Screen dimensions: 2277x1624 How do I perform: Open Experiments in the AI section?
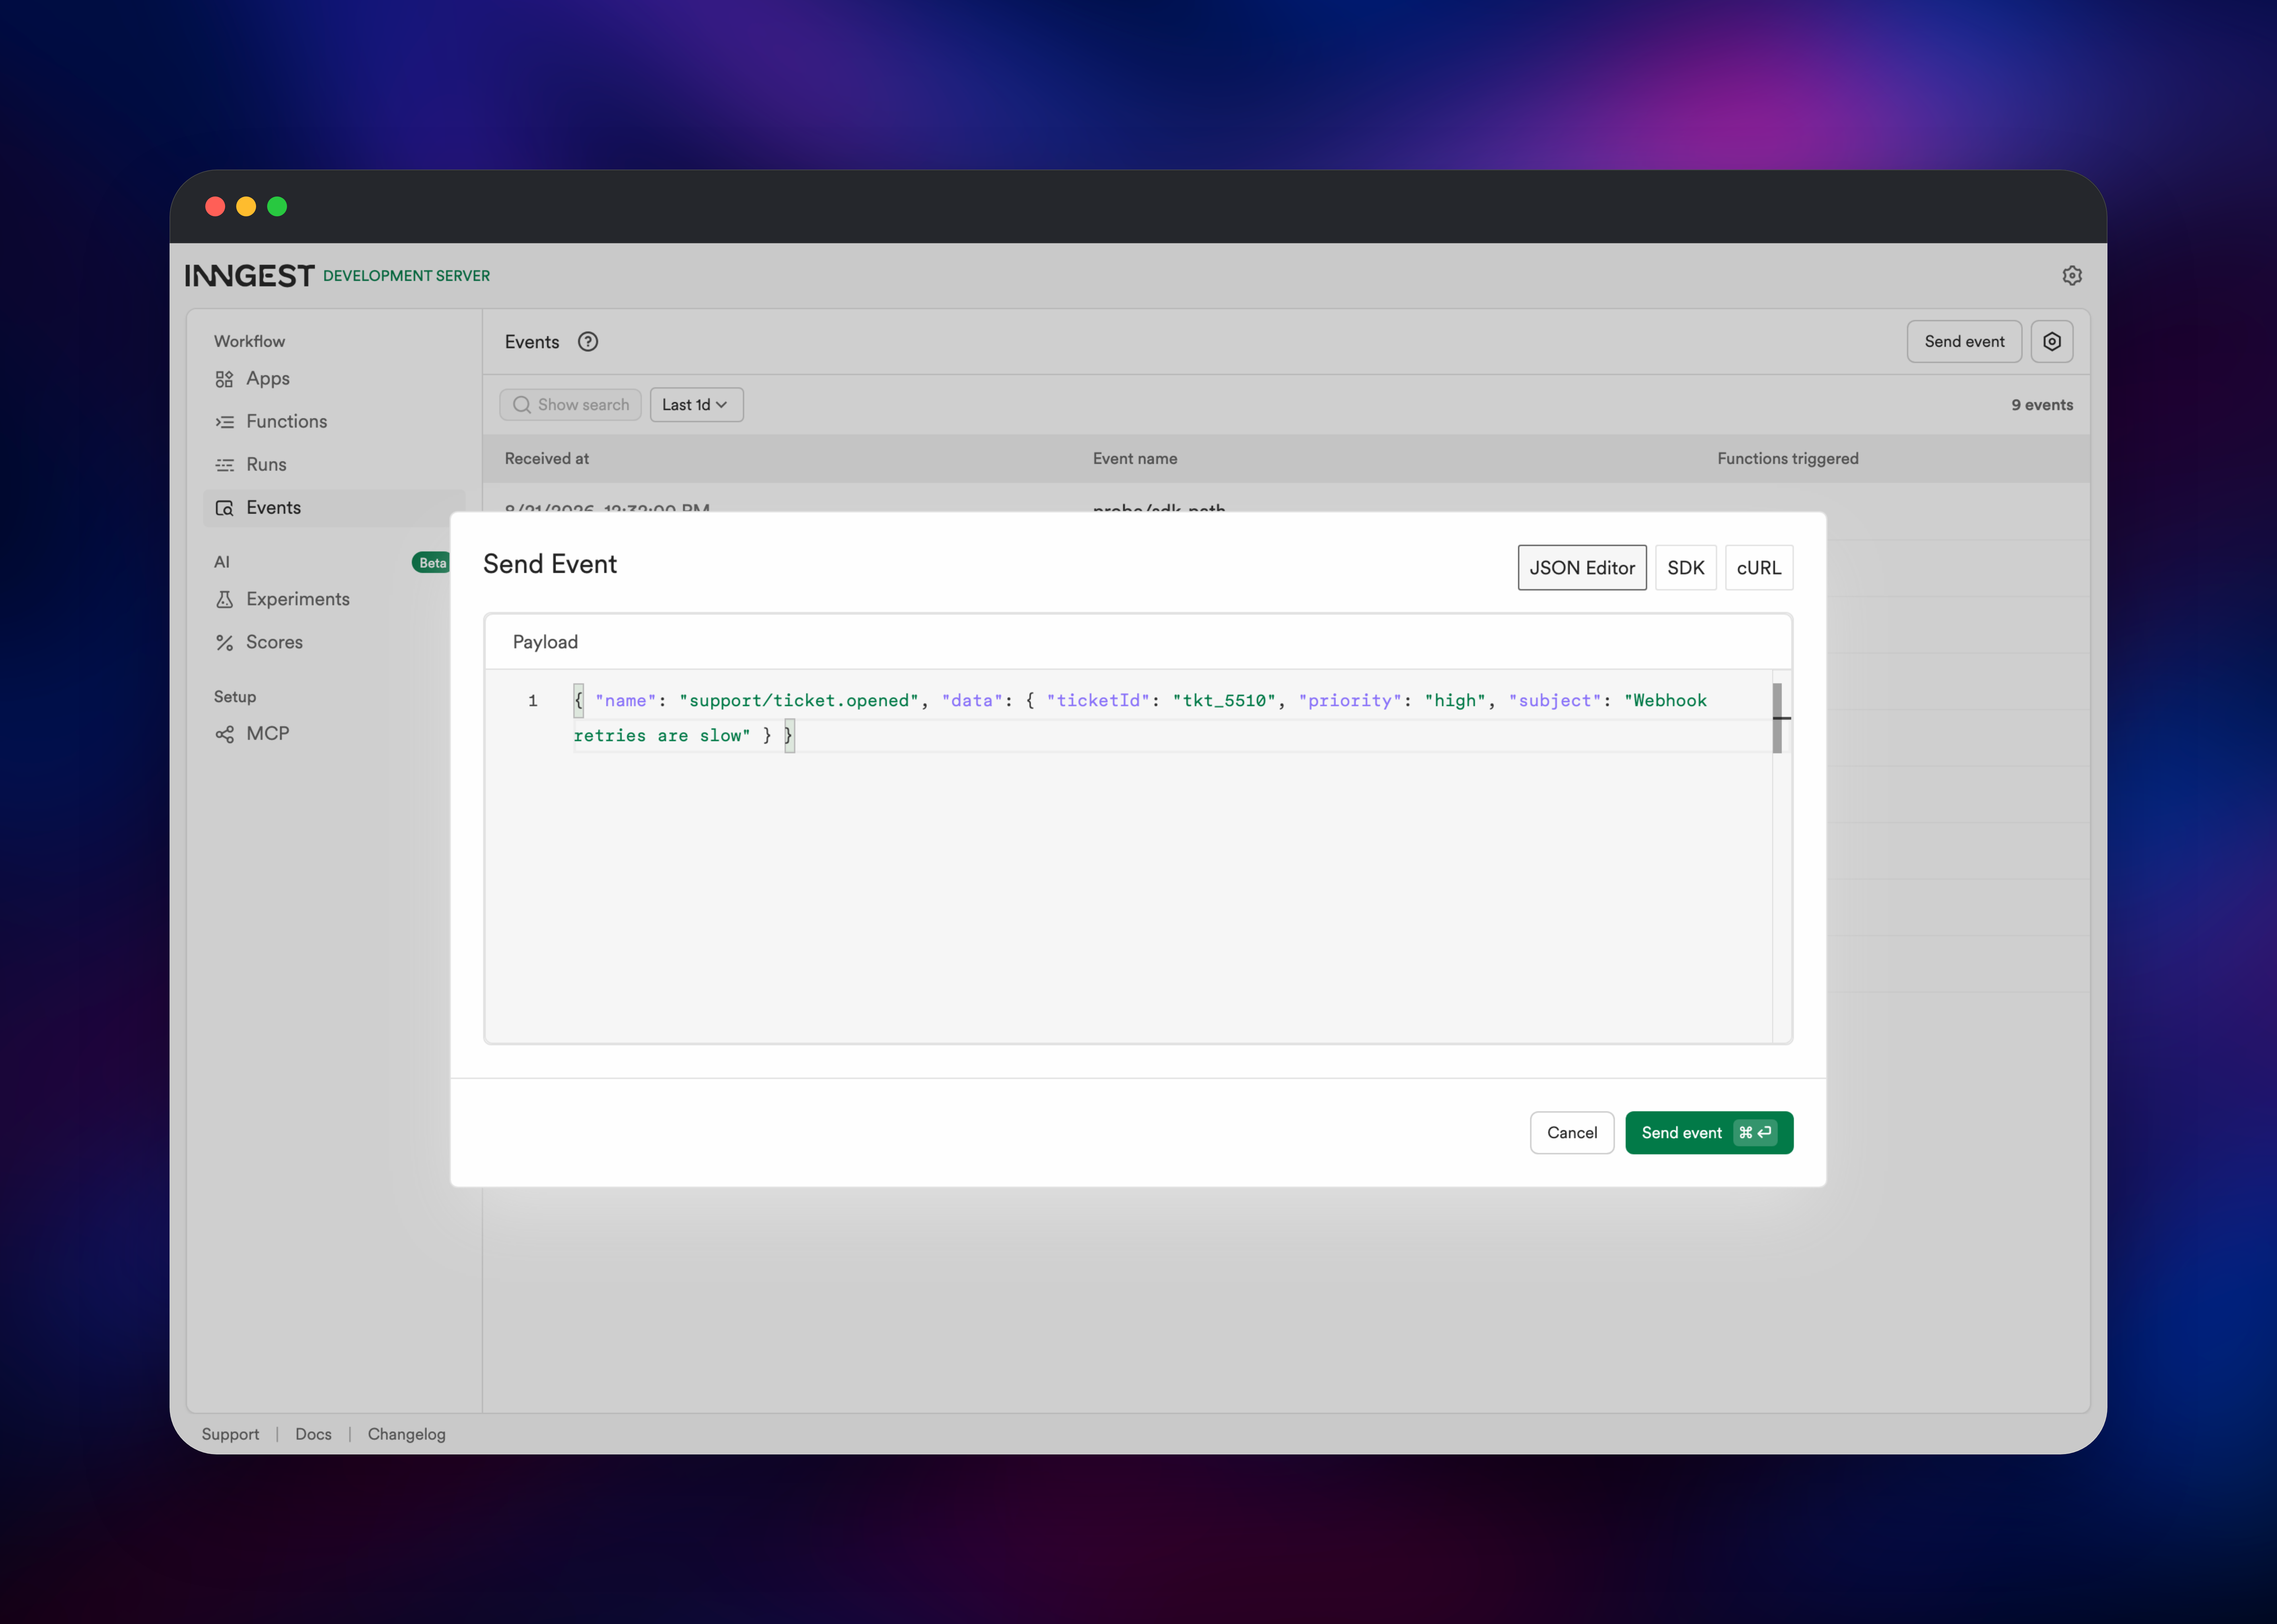coord(334,599)
